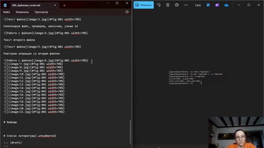264x148 pixels.
Task: Open the Просмотр menu
Action: (41, 12)
